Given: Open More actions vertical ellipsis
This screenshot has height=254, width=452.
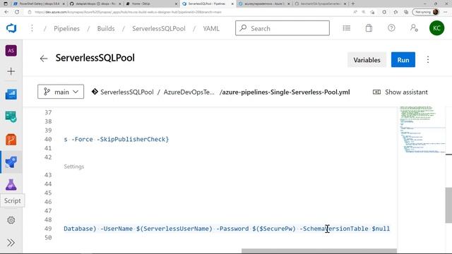Looking at the screenshot, I should click(428, 59).
